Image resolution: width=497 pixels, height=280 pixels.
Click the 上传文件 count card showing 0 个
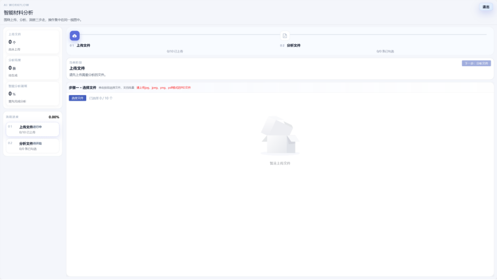coord(33,42)
